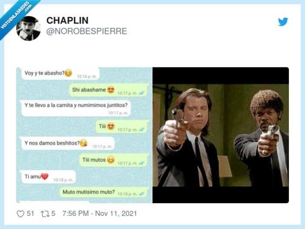Open the WhatsApp chat screenshot image
Screen dimensions: 305x229
point(84,135)
